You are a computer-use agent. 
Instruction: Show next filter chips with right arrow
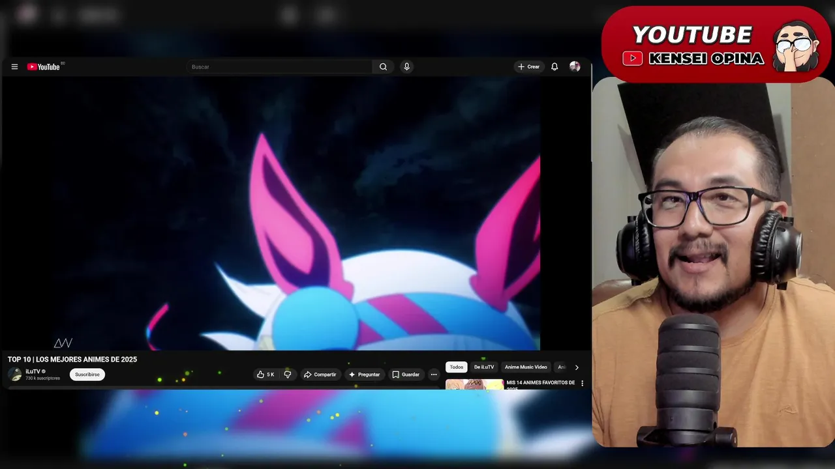[x=577, y=367]
